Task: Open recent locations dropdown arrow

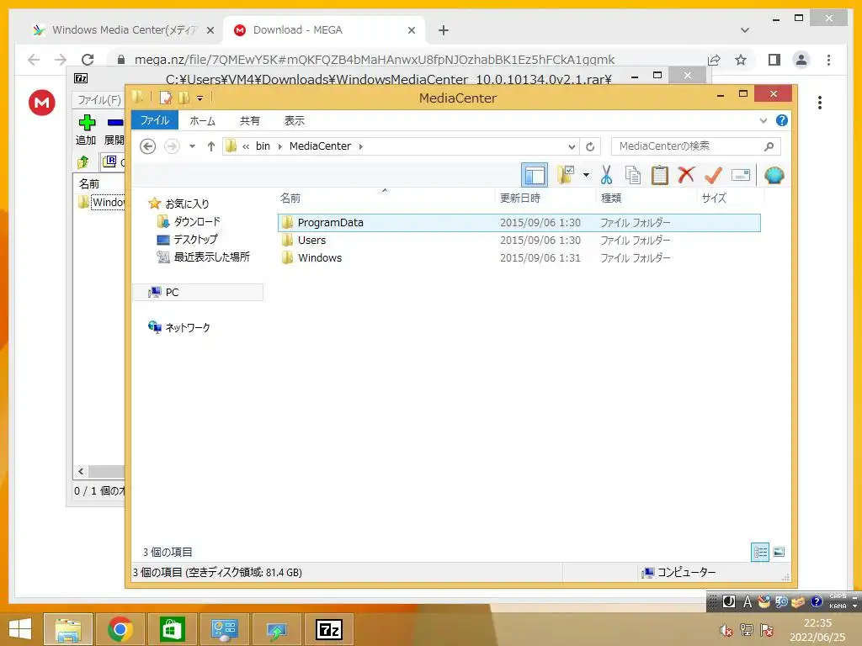Action: tap(192, 146)
